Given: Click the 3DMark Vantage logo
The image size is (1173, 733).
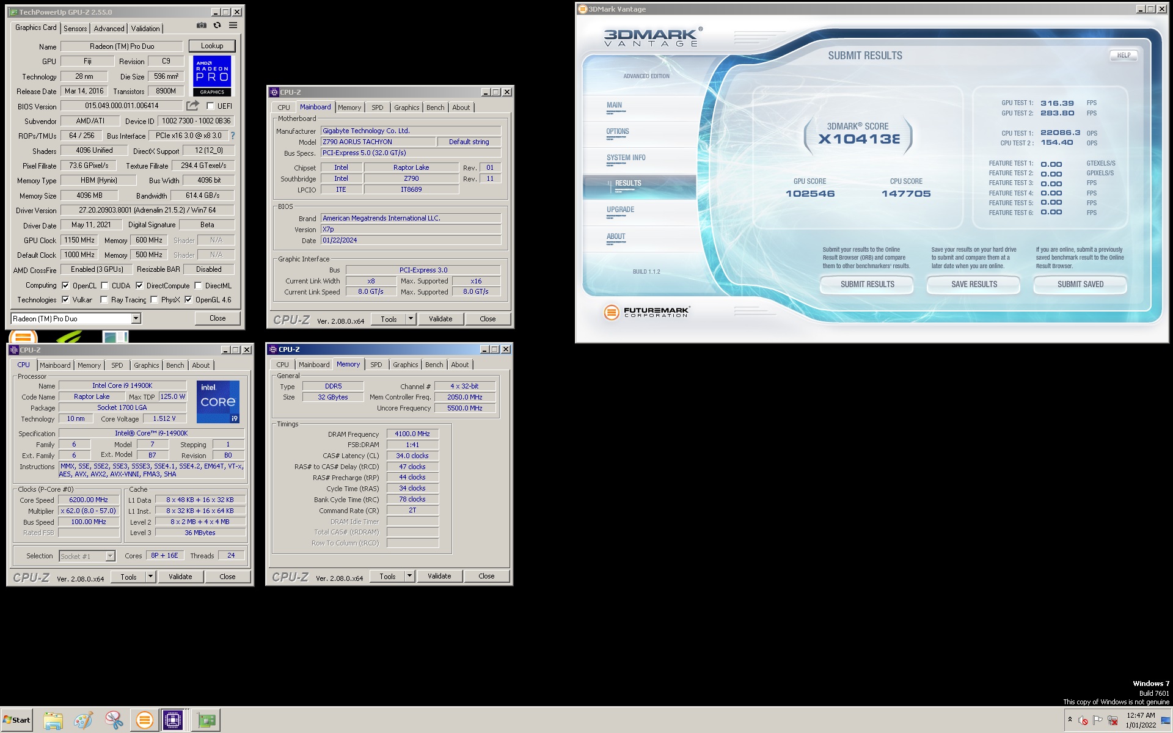Looking at the screenshot, I should tap(652, 37).
